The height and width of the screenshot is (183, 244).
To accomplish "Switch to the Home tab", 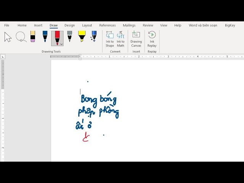I will [x=22, y=26].
